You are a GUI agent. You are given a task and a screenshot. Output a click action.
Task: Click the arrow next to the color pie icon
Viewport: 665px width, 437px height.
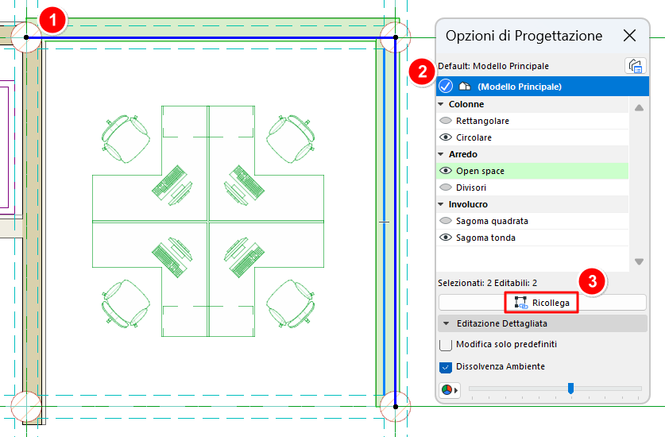click(x=456, y=389)
